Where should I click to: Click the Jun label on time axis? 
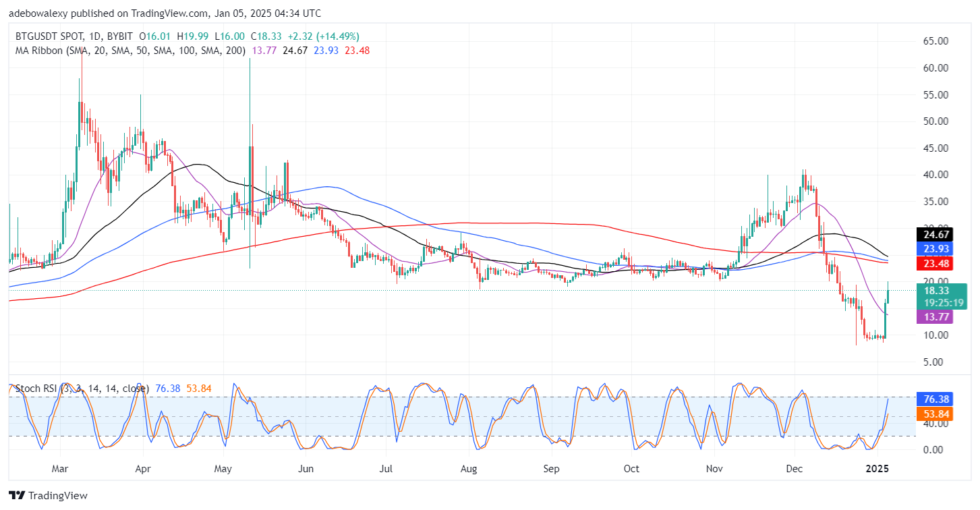pos(306,468)
